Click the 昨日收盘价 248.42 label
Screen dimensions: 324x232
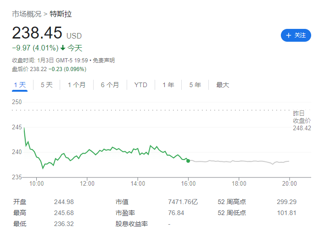click(302, 121)
